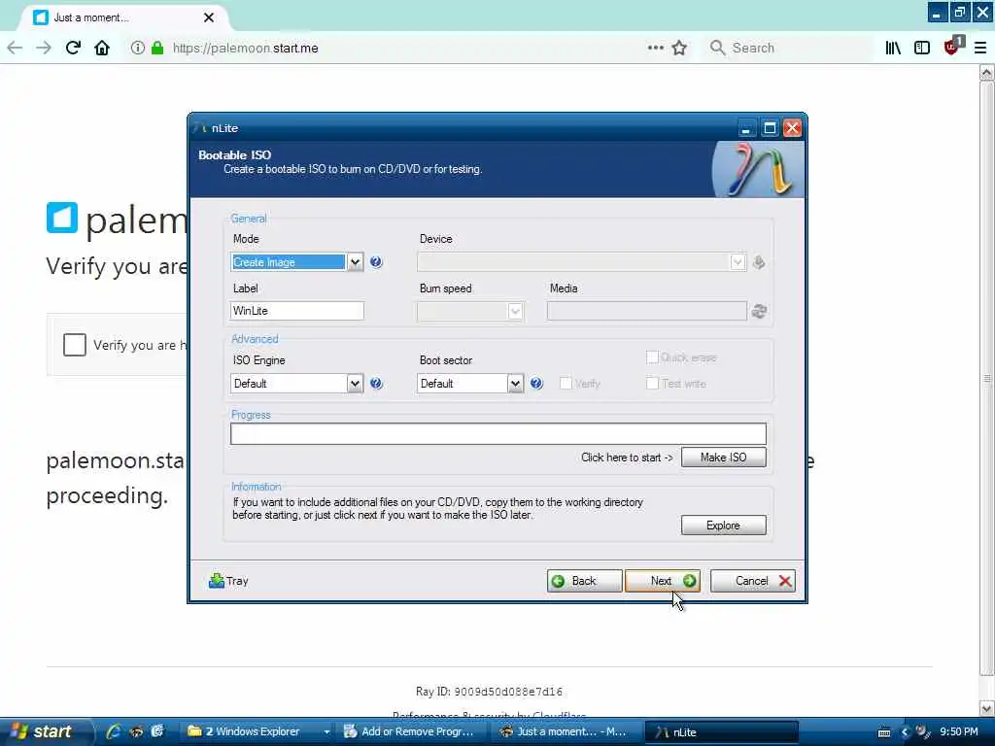
Task: Click the green padlock security icon
Action: (157, 48)
